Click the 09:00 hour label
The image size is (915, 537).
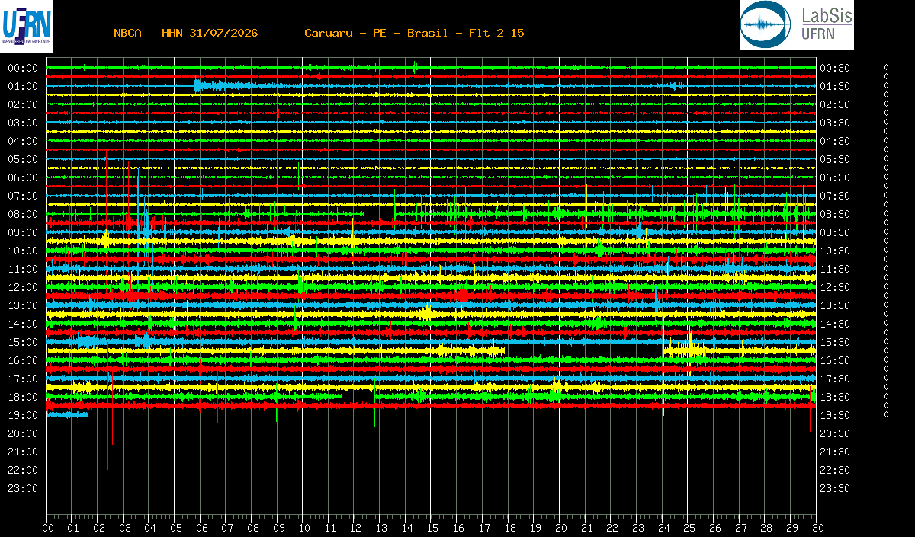[x=23, y=232]
